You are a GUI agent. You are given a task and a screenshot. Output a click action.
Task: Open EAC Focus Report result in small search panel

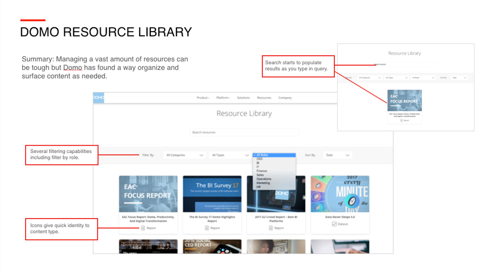point(405,100)
